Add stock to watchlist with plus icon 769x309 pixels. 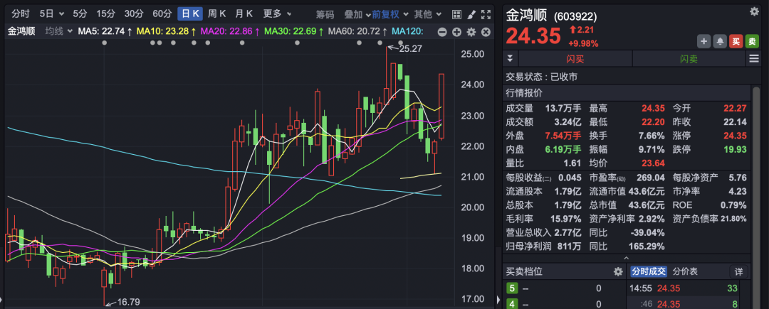[x=703, y=42]
